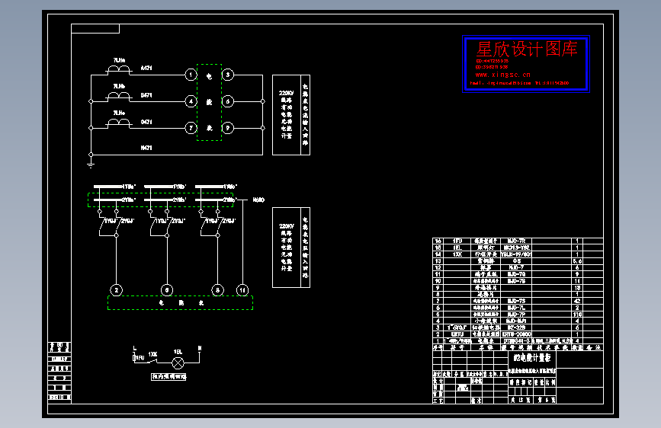Click the DZ-32B table cell
The height and width of the screenshot is (428, 661).
pyautogui.click(x=516, y=327)
